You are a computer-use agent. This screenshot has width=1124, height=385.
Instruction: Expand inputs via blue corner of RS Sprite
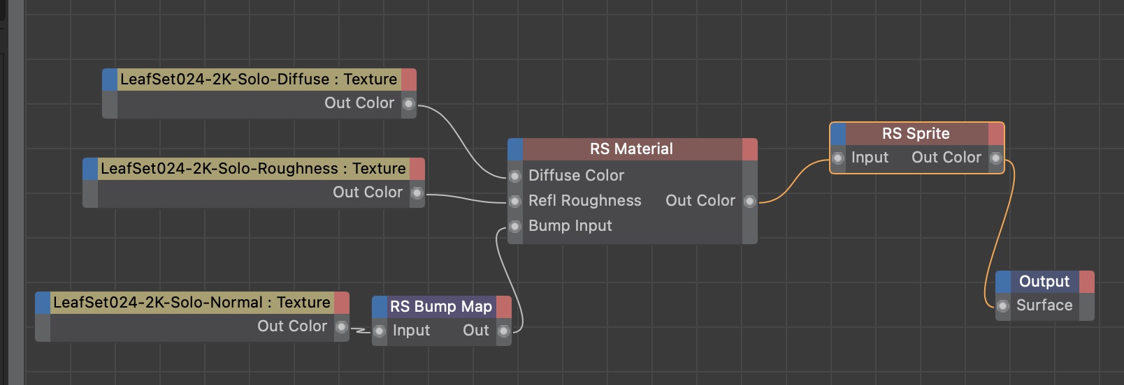coord(839,134)
